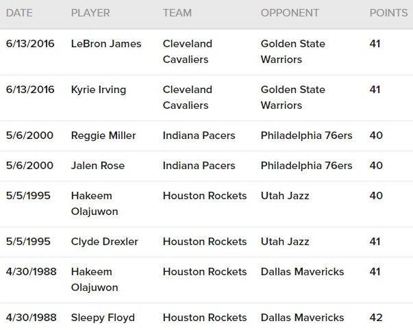
Task: Click the OPPONENT column header
Action: click(290, 13)
